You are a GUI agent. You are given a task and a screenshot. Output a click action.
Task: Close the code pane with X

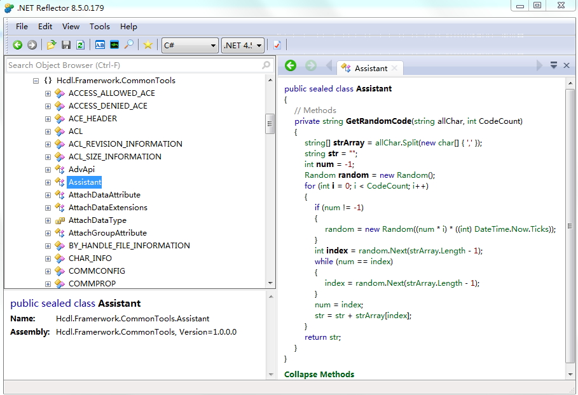[x=567, y=65]
